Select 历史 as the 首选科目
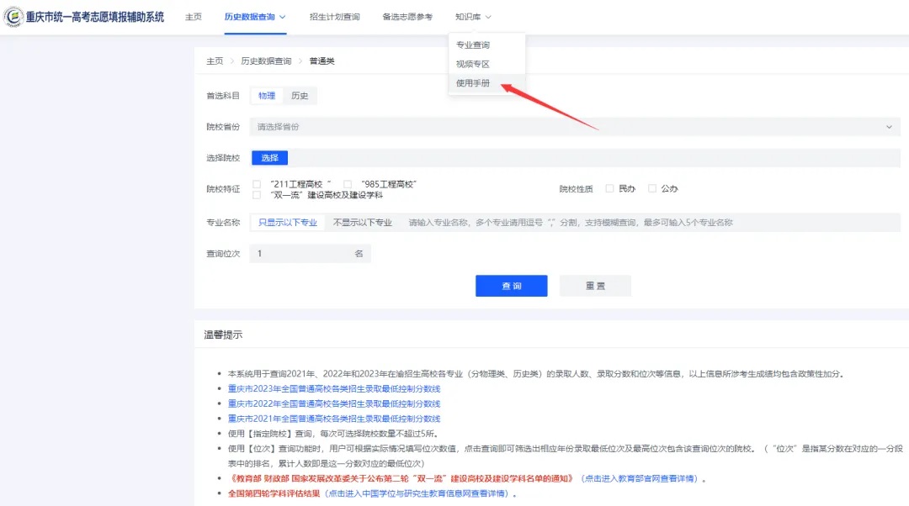The height and width of the screenshot is (506, 909). tap(300, 96)
